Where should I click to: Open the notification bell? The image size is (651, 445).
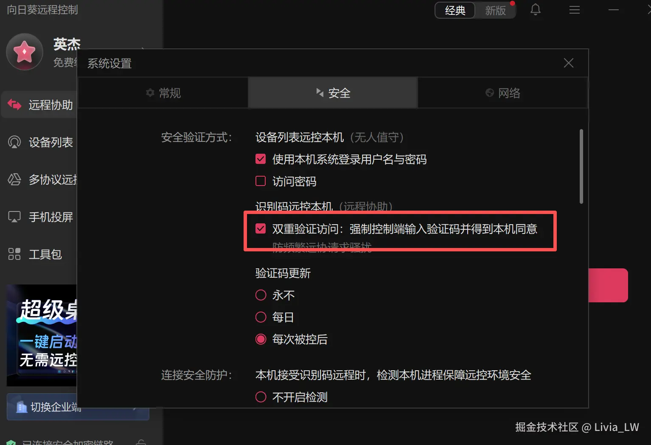click(536, 10)
